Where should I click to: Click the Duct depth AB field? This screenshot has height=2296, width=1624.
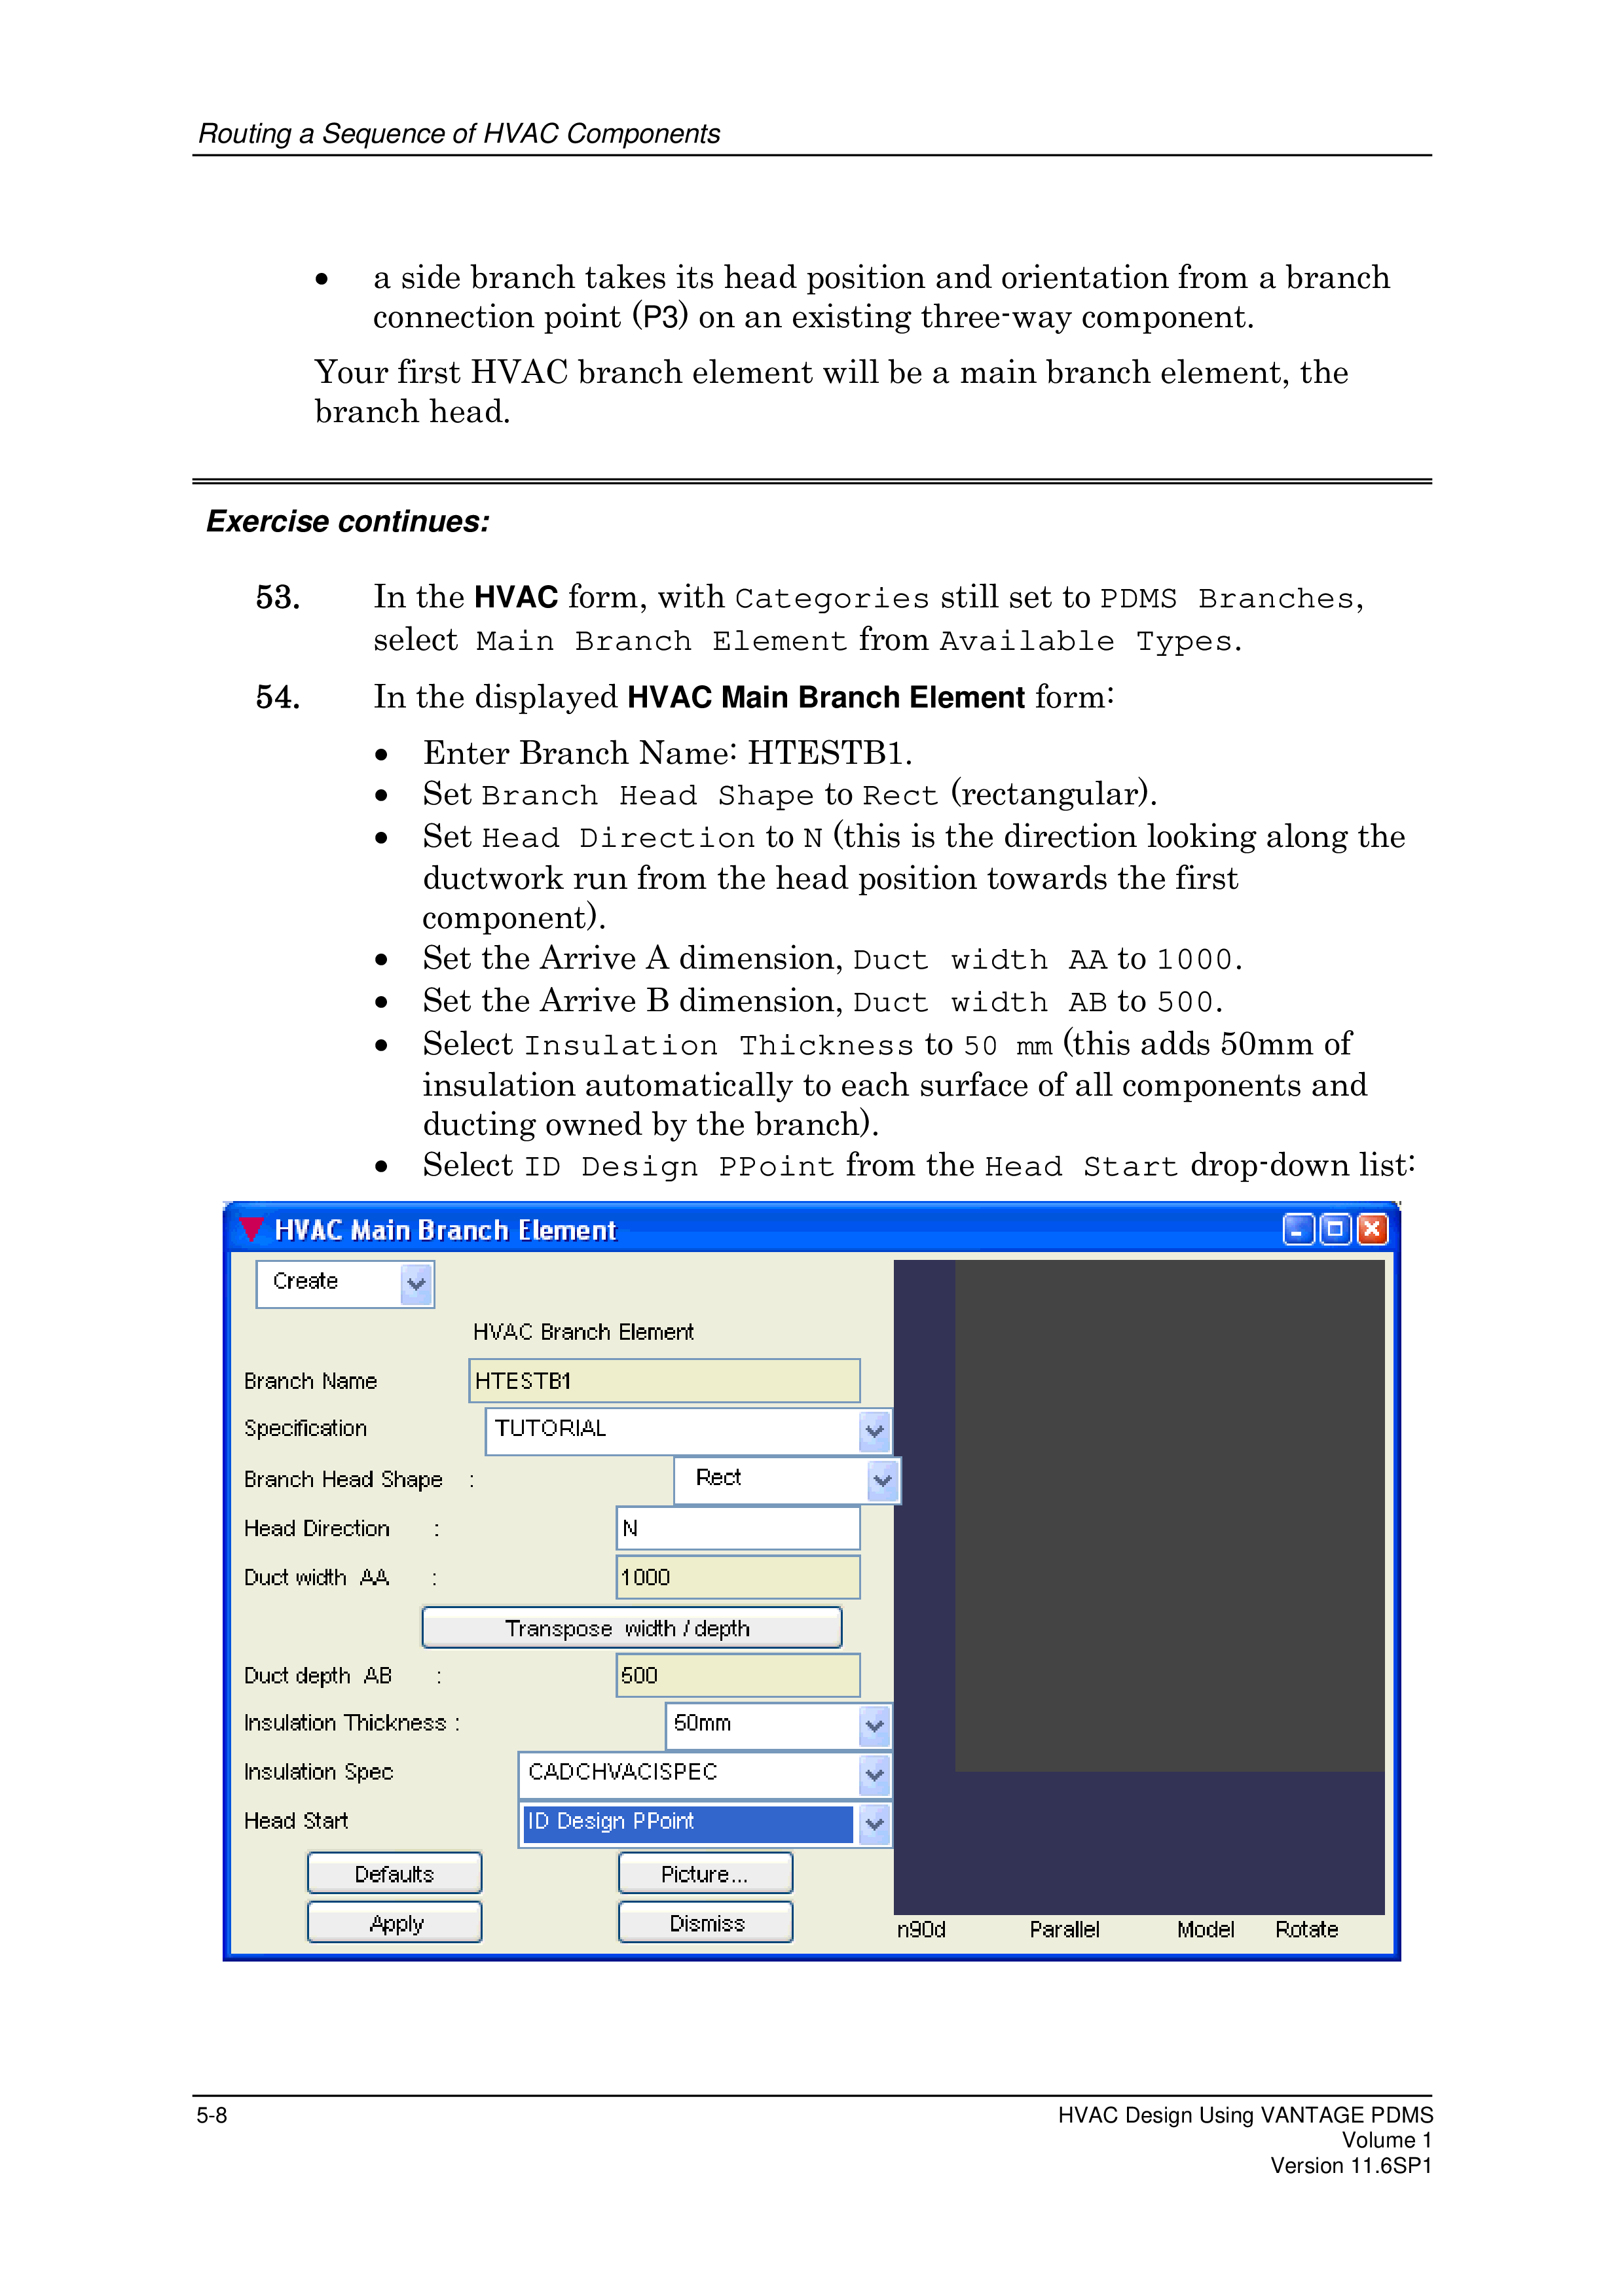(x=737, y=1675)
